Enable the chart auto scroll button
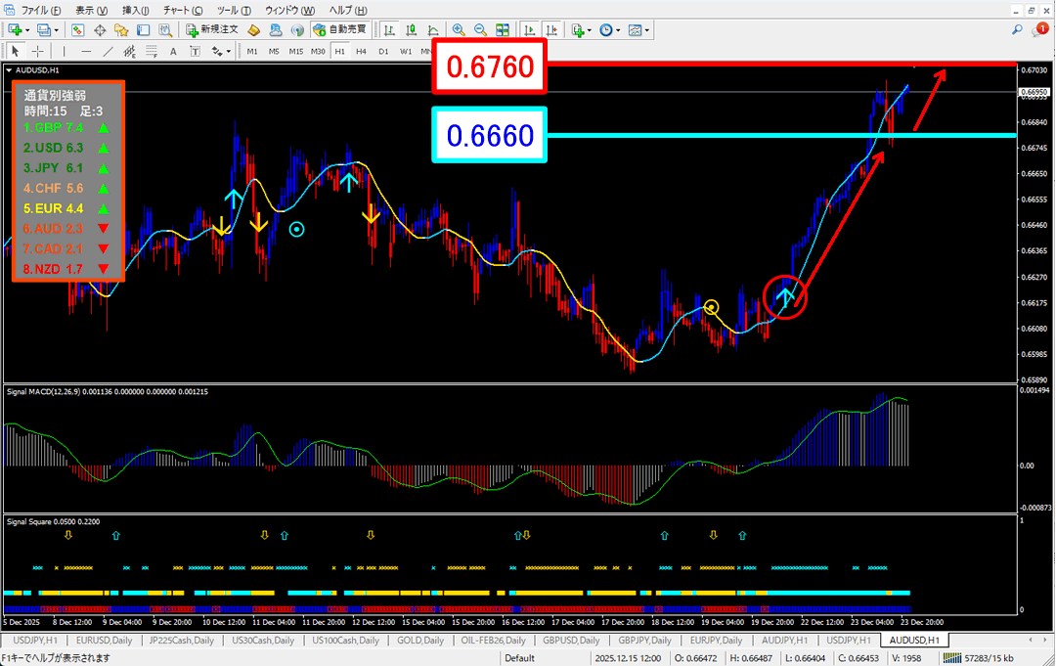The image size is (1056, 666). tap(531, 30)
